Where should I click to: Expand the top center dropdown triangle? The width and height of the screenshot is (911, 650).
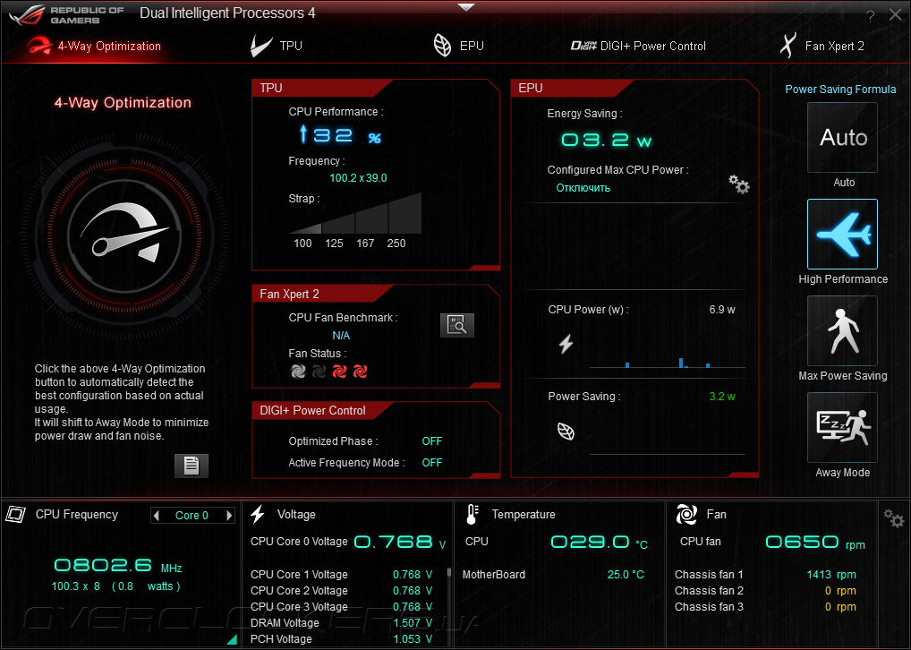[466, 7]
